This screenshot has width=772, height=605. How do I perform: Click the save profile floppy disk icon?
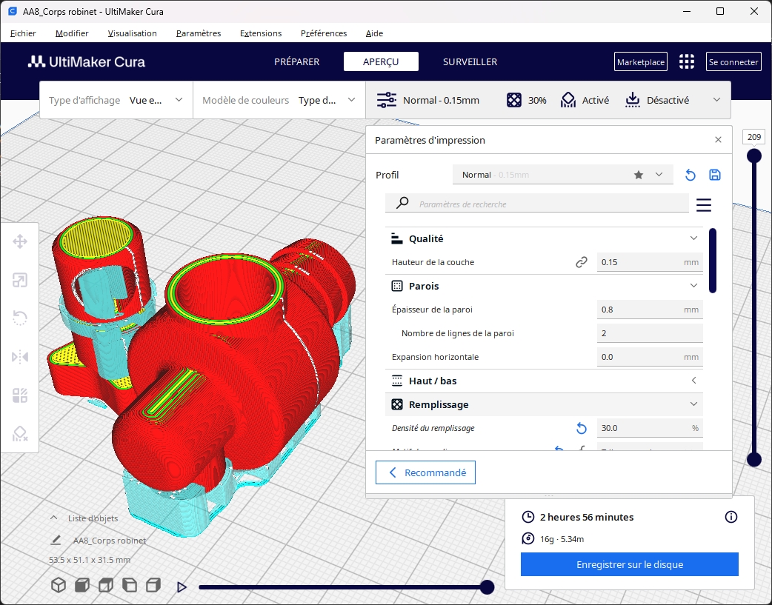coord(714,175)
